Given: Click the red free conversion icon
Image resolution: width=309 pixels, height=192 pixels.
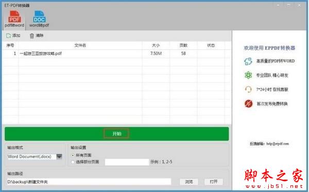Looking at the screenshot, I should 248,103.
